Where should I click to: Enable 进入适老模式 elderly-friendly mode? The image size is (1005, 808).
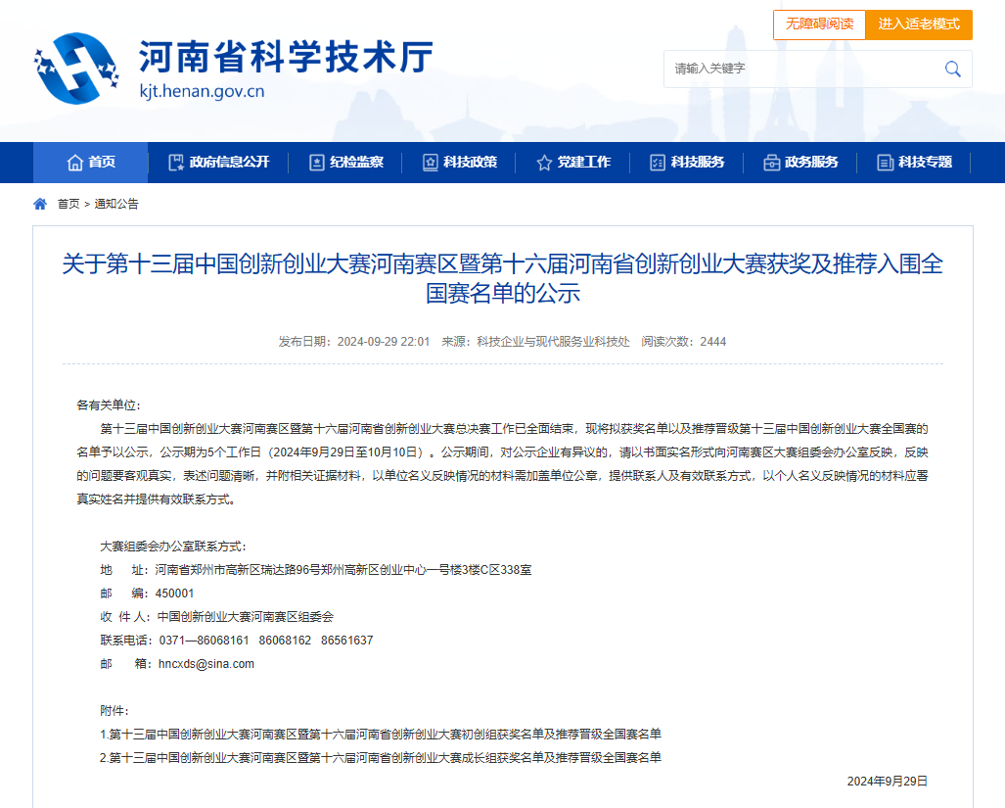pyautogui.click(x=918, y=24)
